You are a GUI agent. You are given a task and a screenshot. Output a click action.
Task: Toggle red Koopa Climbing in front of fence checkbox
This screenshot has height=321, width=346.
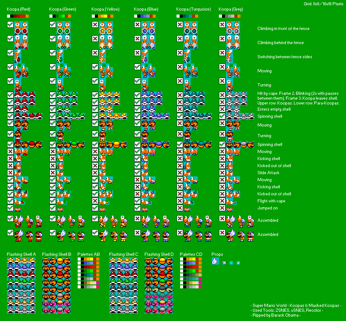click(x=10, y=25)
